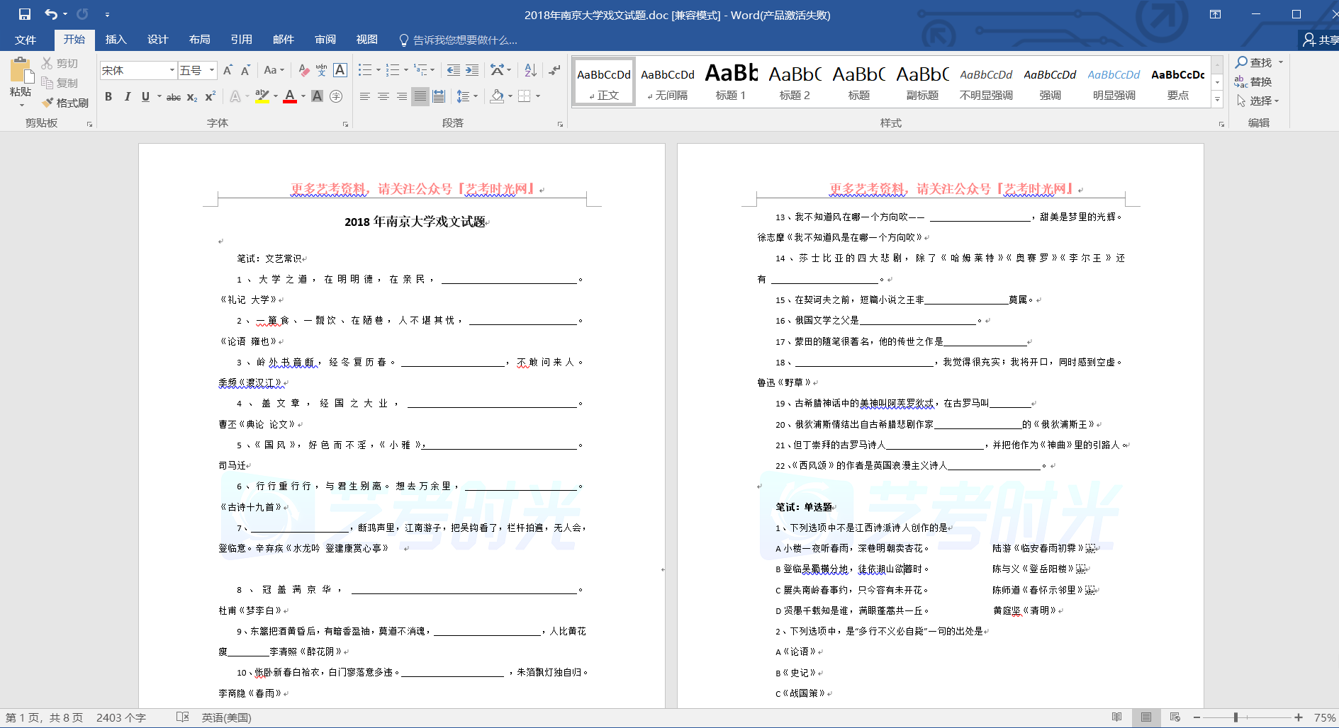Expand the styles gallery more arrow

(x=1217, y=100)
